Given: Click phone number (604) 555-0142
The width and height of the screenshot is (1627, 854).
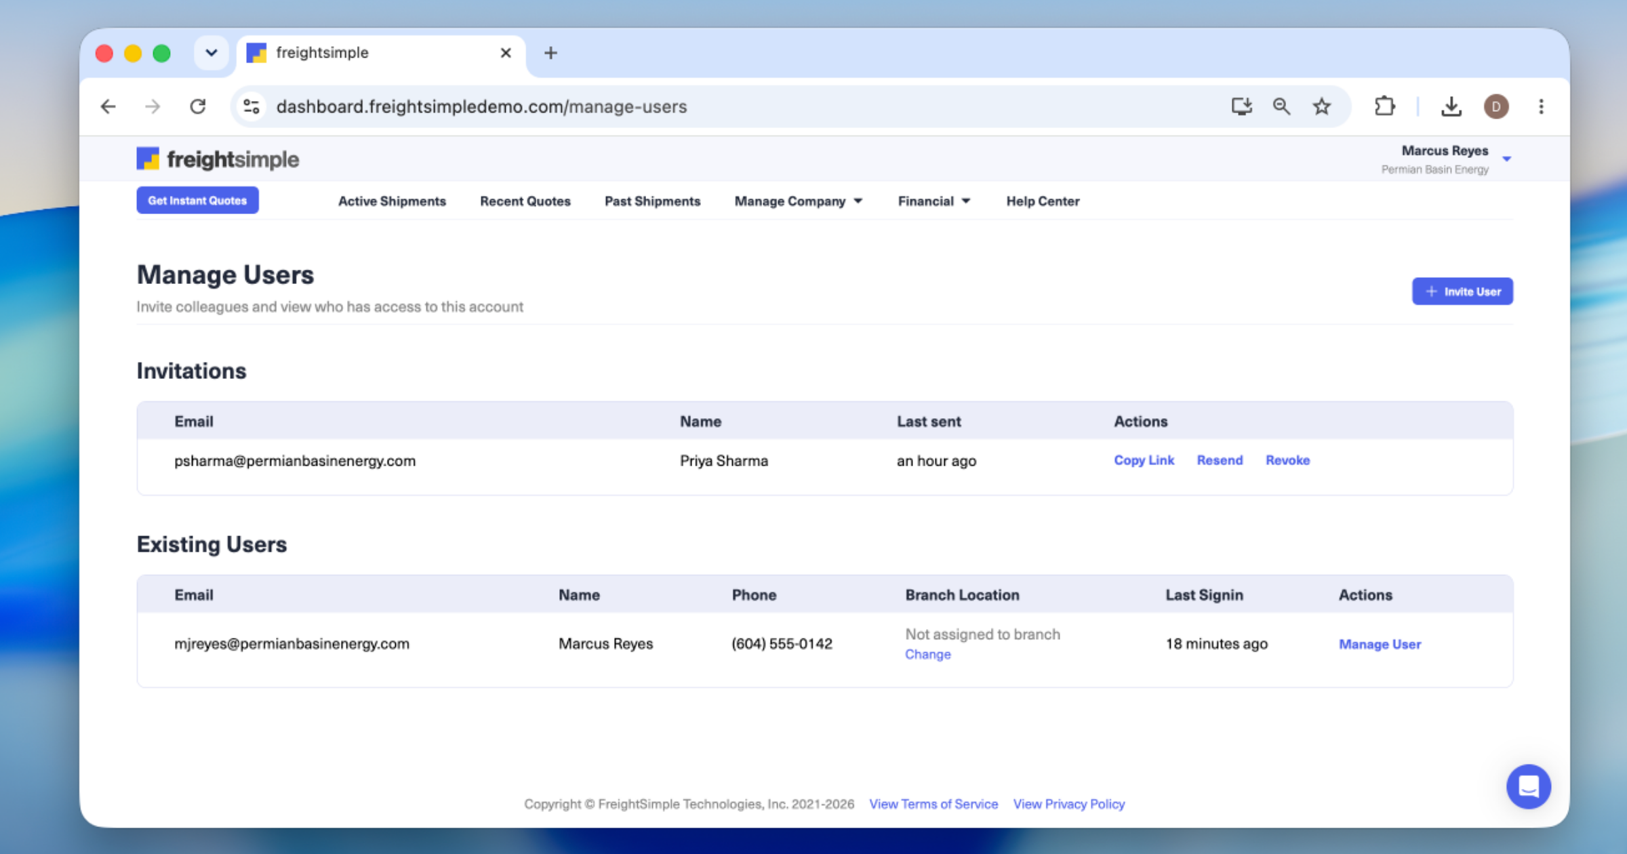Looking at the screenshot, I should click(782, 644).
